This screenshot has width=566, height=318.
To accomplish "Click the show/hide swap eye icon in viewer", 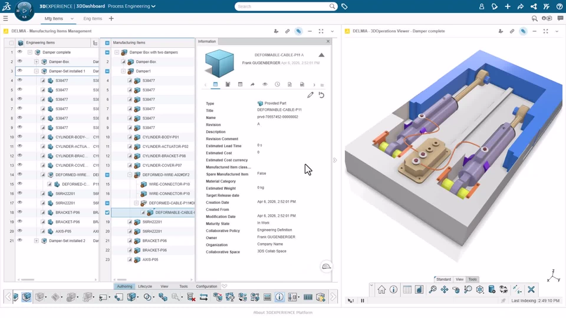I will point(504,290).
